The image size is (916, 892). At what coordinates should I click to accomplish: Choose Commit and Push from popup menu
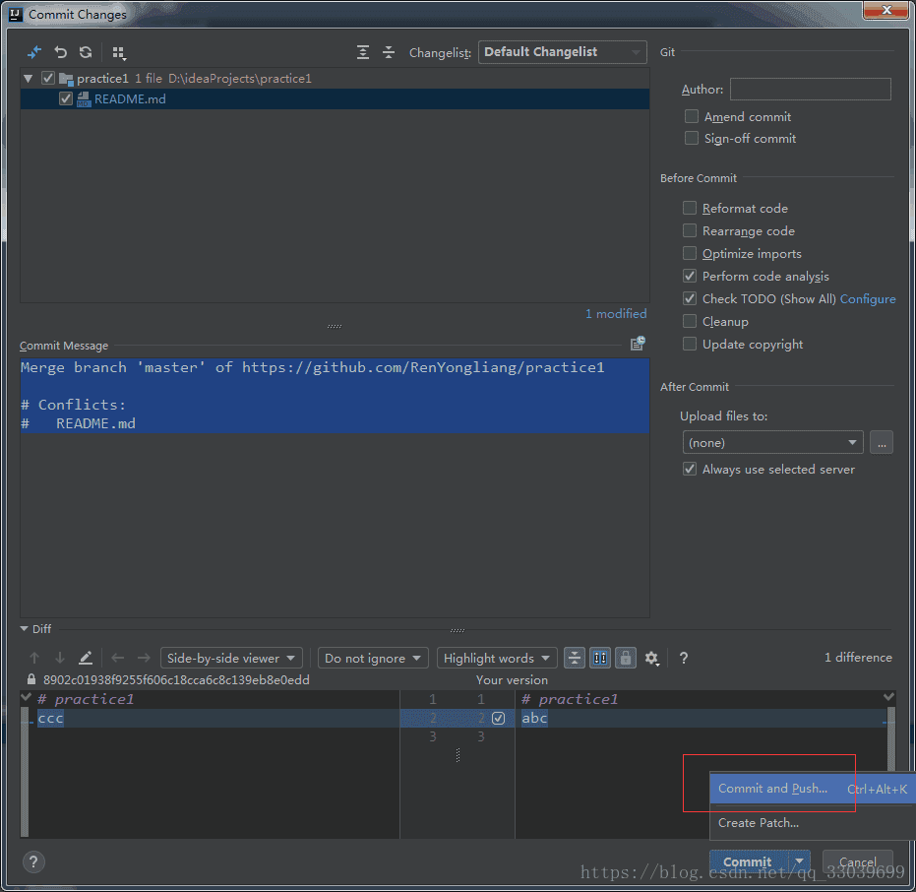773,789
